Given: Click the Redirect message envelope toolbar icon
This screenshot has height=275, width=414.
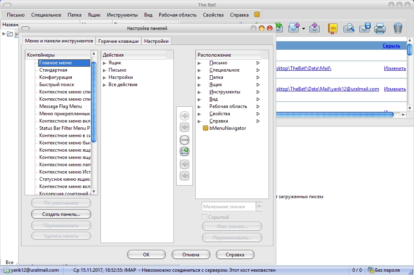Looking at the screenshot, I should click(314, 27).
